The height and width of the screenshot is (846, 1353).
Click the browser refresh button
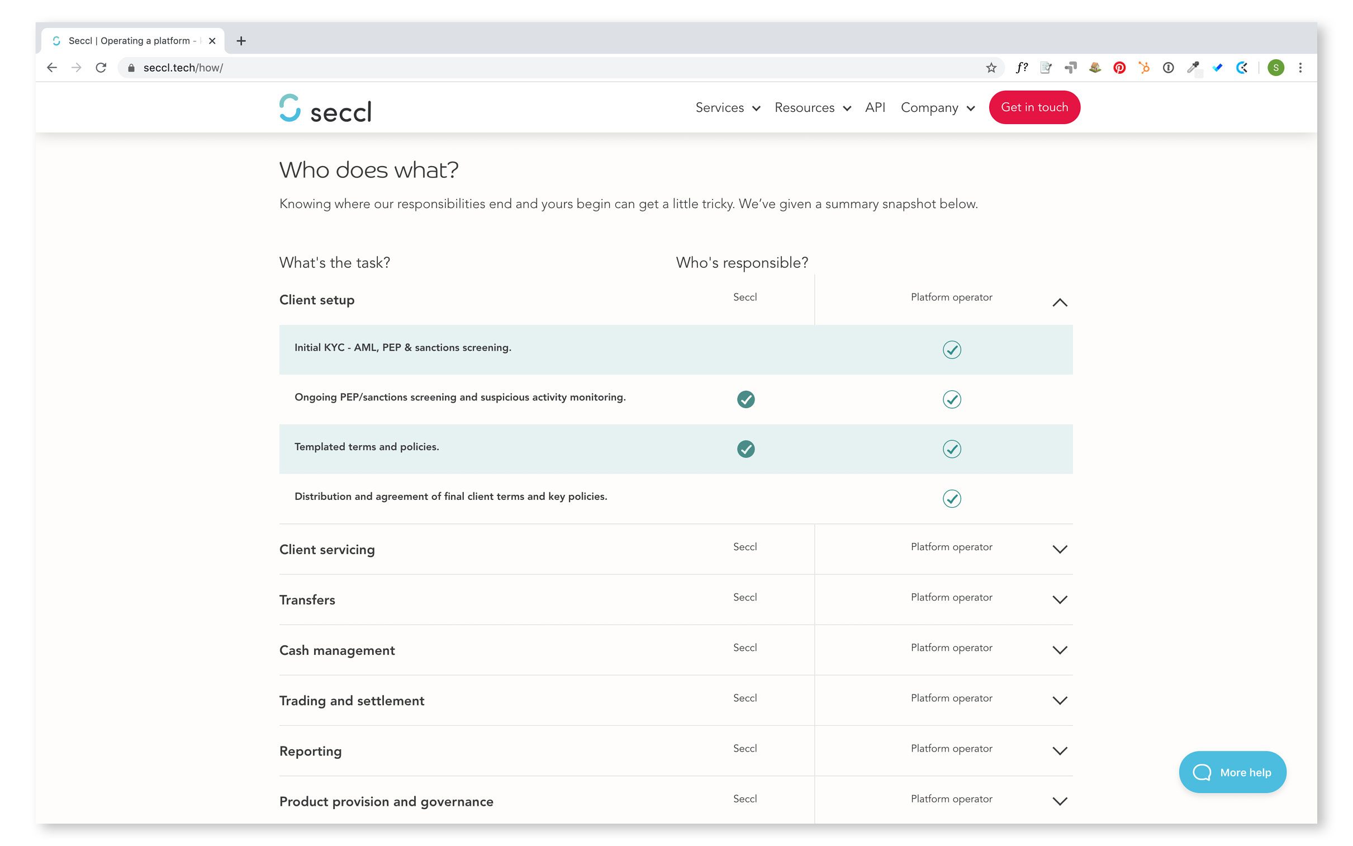[x=101, y=67]
